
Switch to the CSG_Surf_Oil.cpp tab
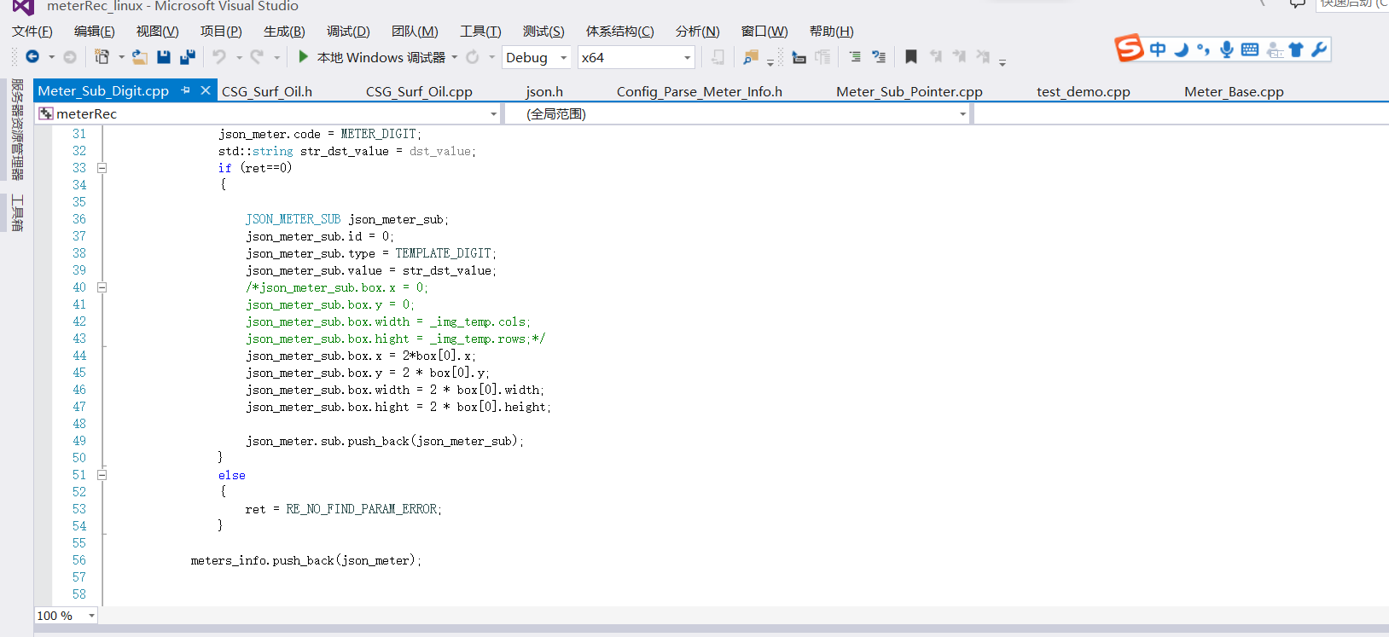(419, 91)
